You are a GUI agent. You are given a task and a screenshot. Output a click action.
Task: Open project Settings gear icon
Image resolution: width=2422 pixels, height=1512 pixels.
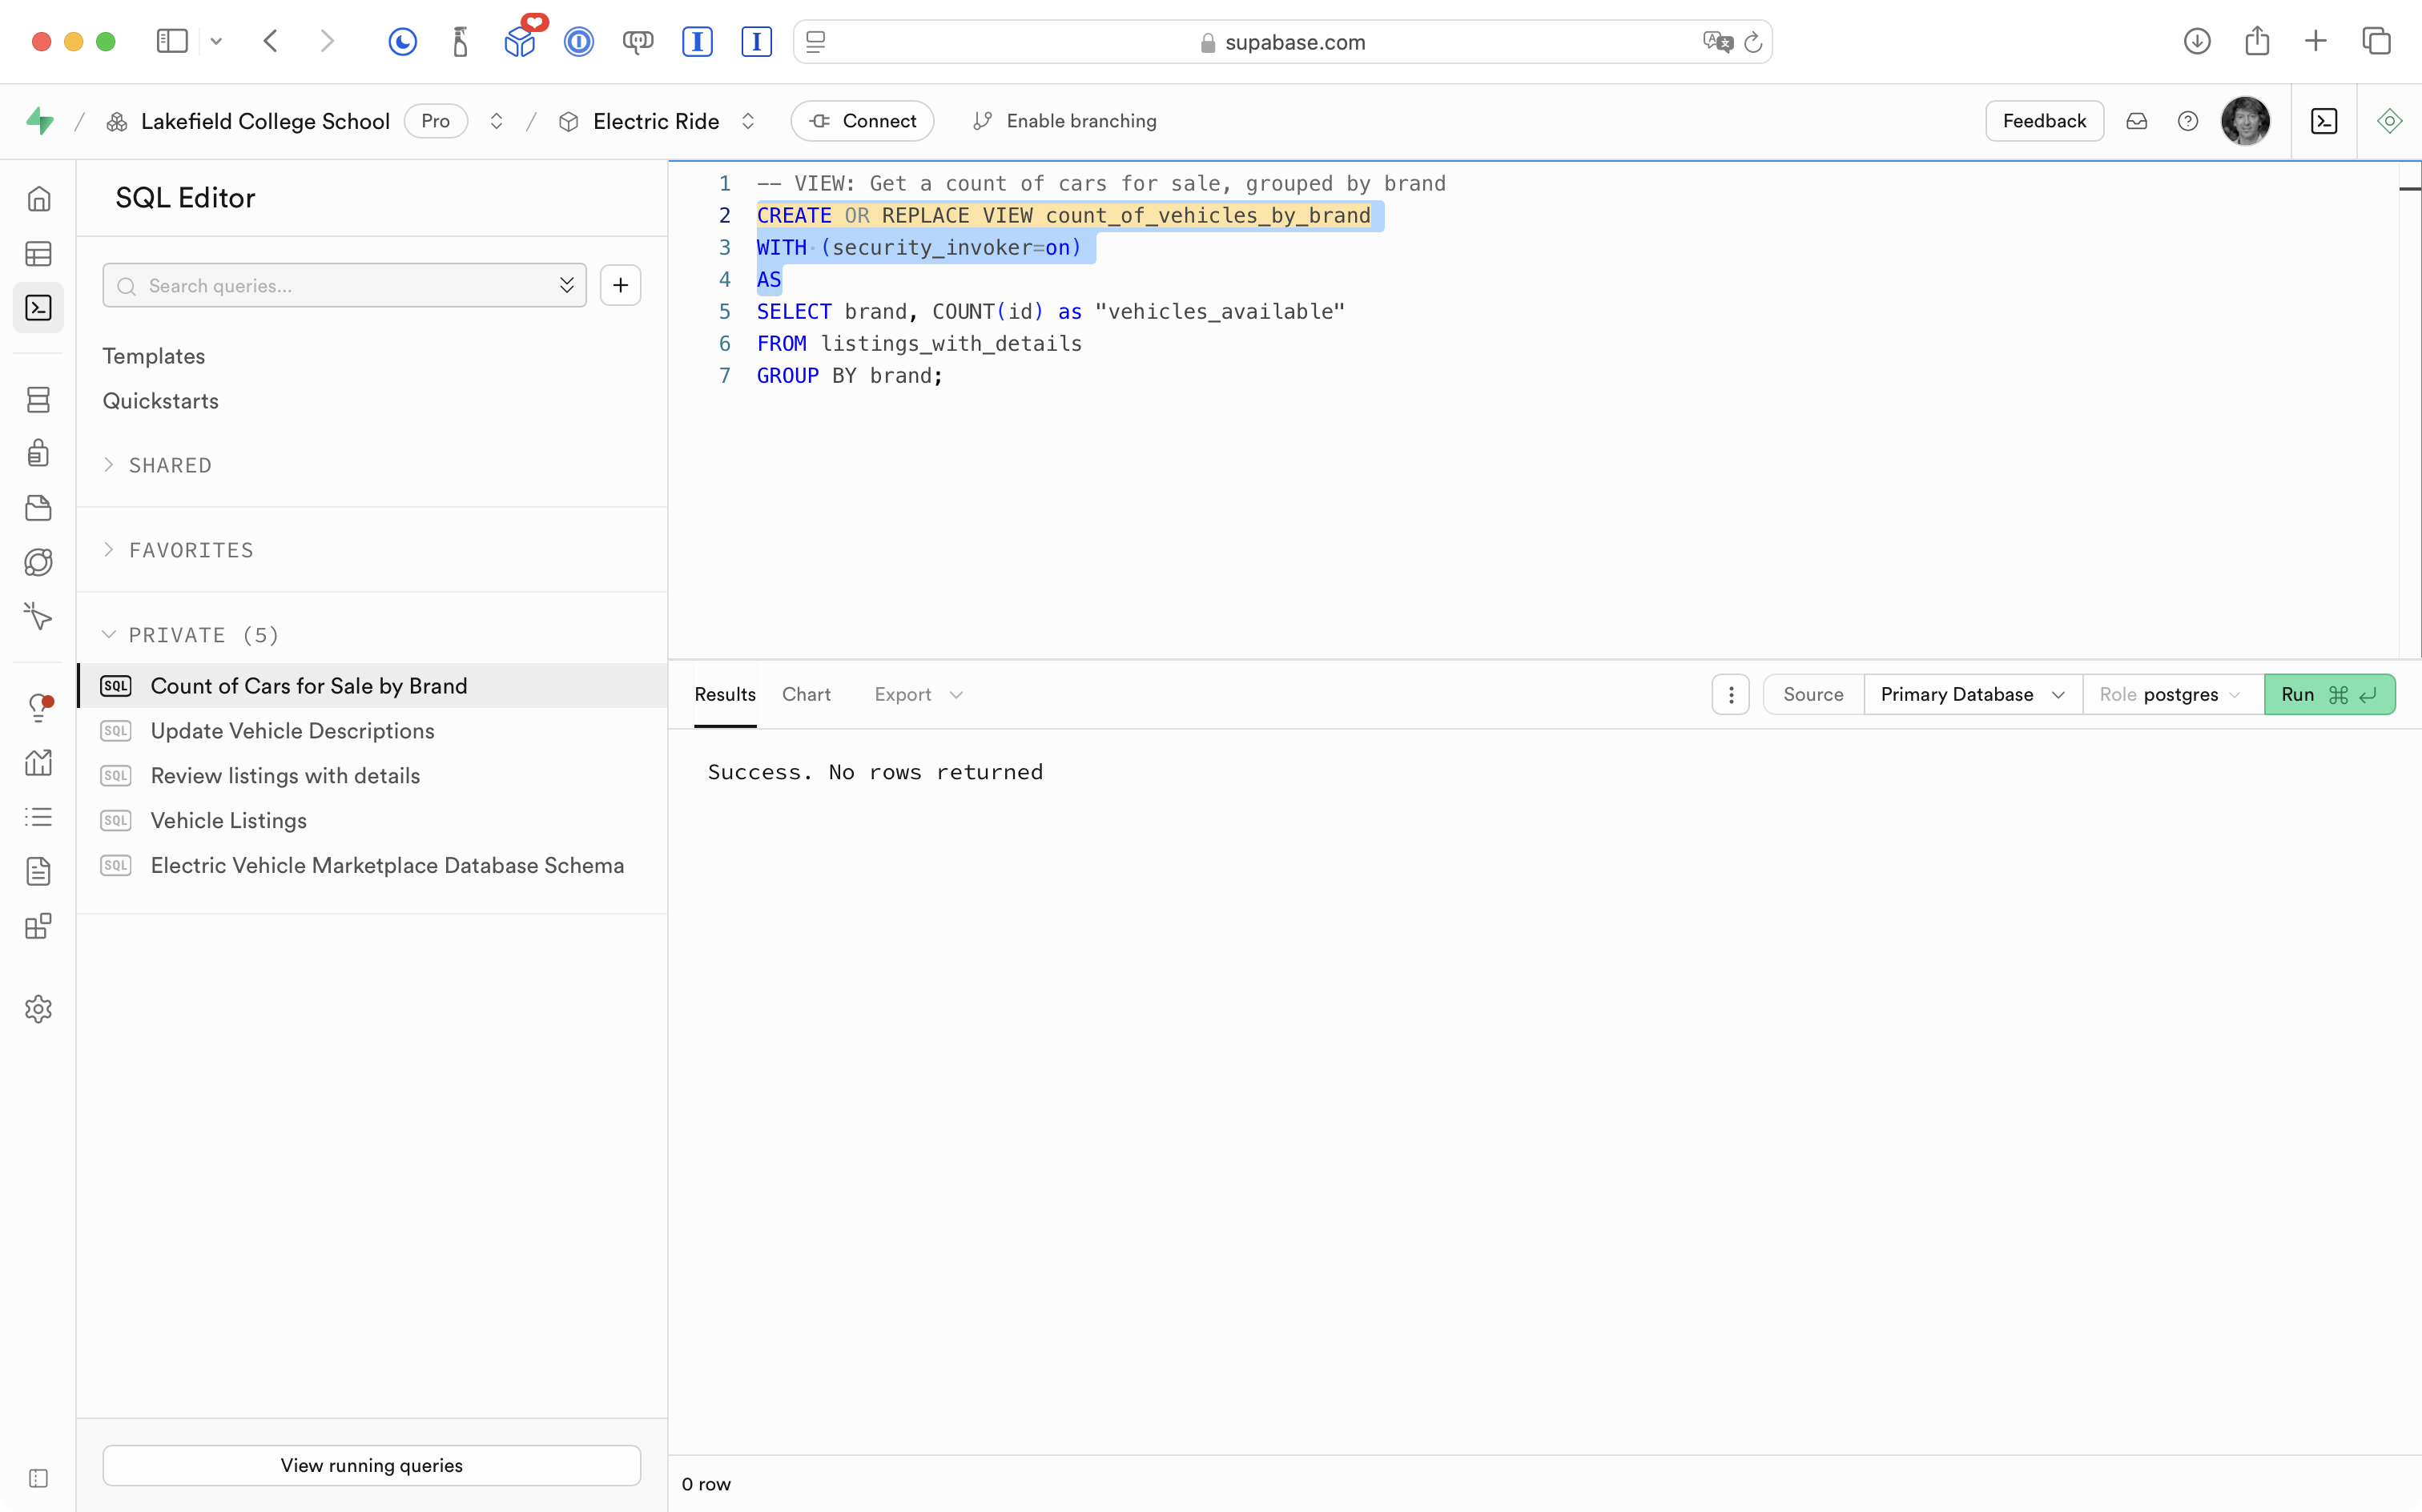(38, 1009)
